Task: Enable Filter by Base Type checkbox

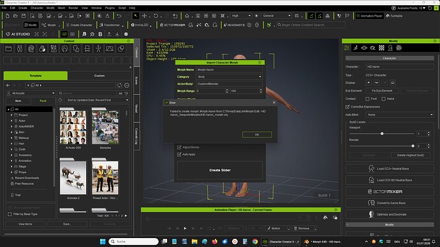Action: (10, 214)
